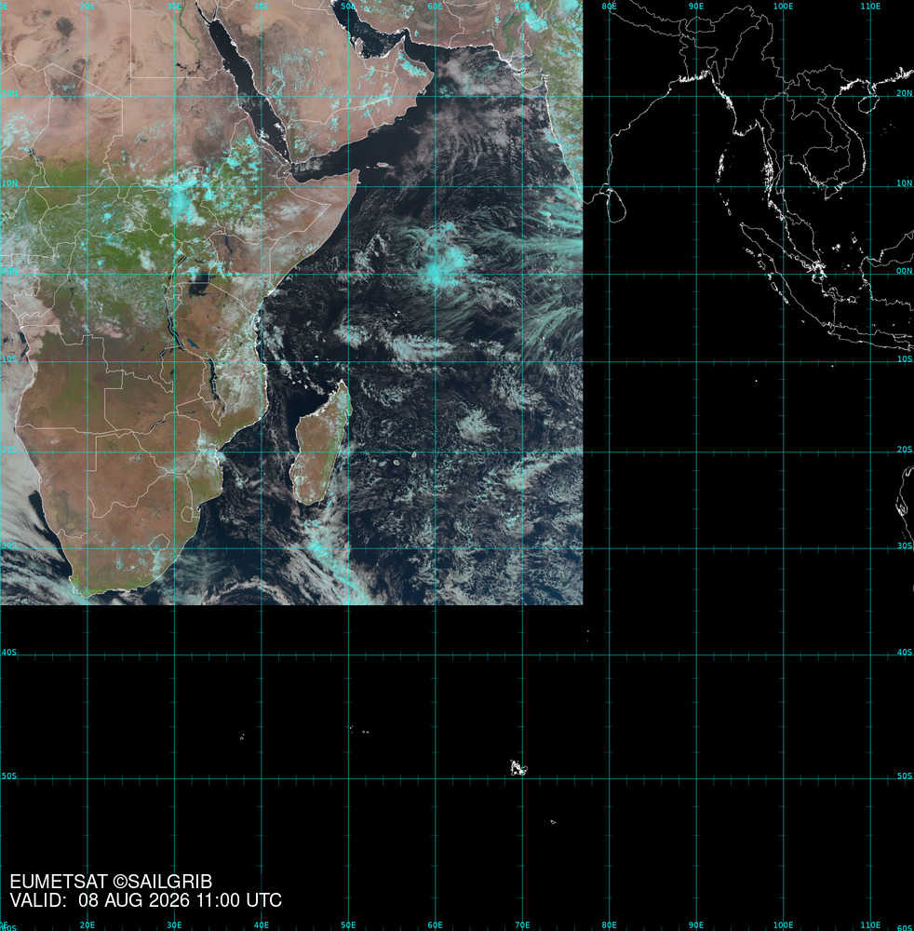The image size is (914, 931).
Task: Select the 10N label on the right edge
Action: (905, 182)
